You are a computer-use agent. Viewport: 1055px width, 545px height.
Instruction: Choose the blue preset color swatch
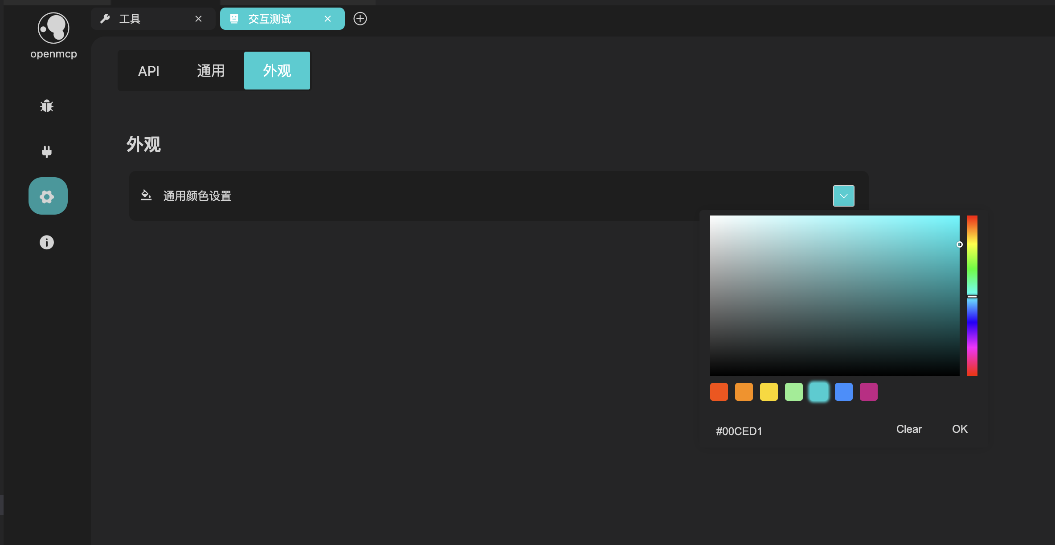coord(843,392)
